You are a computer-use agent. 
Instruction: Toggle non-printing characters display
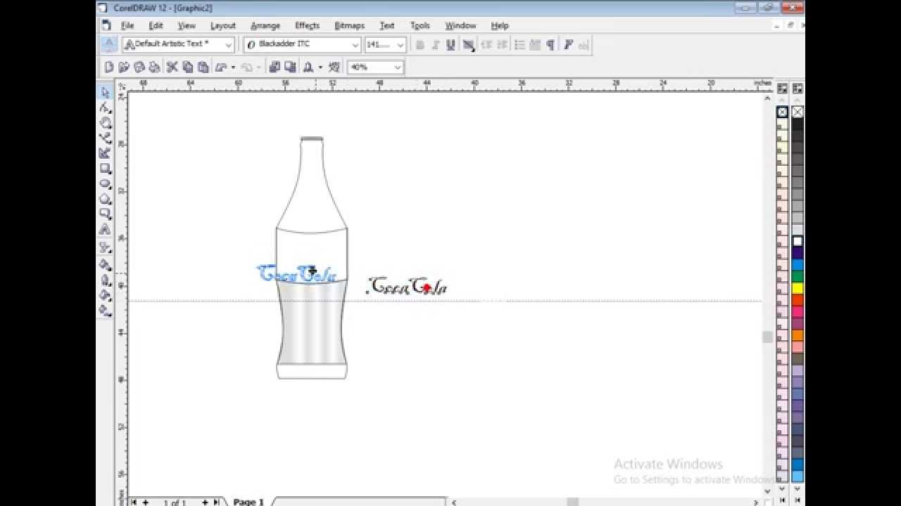coord(550,45)
